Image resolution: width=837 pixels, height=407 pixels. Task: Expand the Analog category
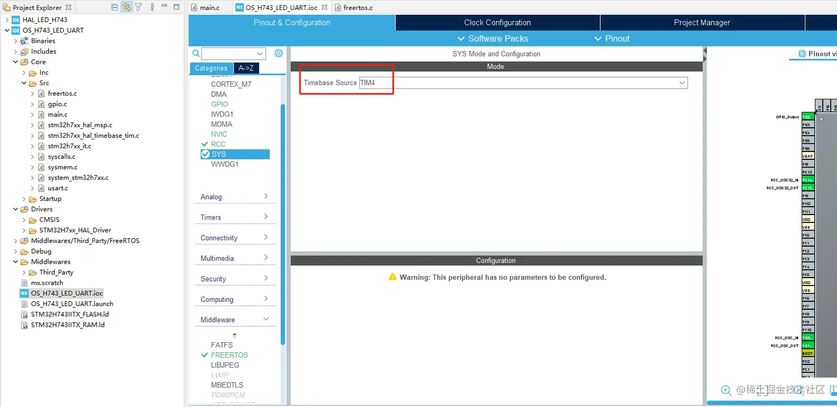235,197
